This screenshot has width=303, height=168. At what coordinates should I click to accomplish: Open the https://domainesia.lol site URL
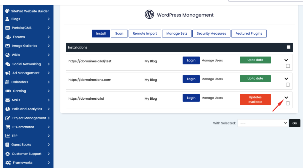pyautogui.click(x=86, y=99)
